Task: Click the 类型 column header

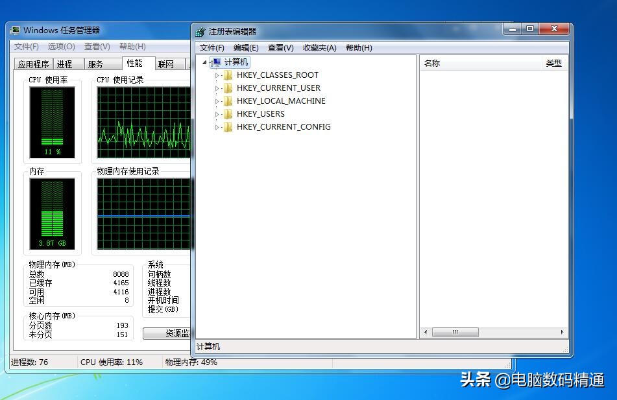Action: click(554, 64)
